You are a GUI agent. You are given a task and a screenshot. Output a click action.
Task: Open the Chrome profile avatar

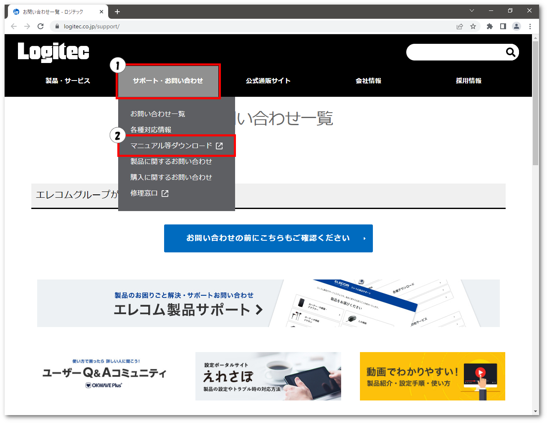click(517, 26)
